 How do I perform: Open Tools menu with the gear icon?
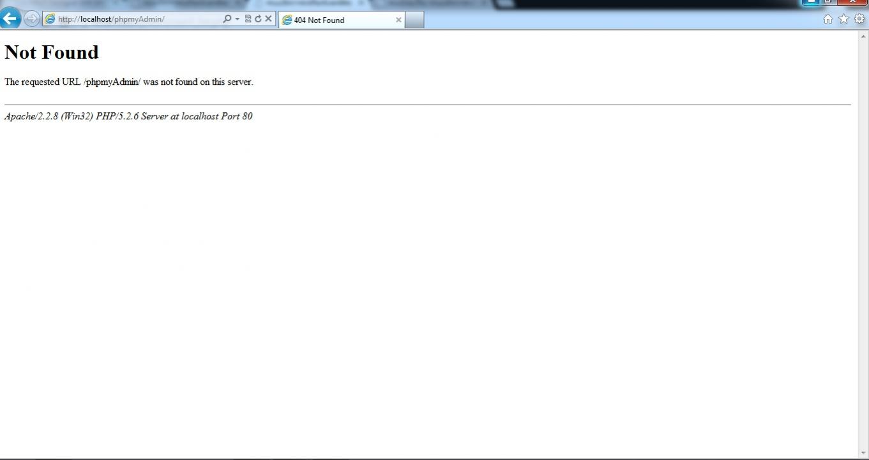tap(859, 19)
